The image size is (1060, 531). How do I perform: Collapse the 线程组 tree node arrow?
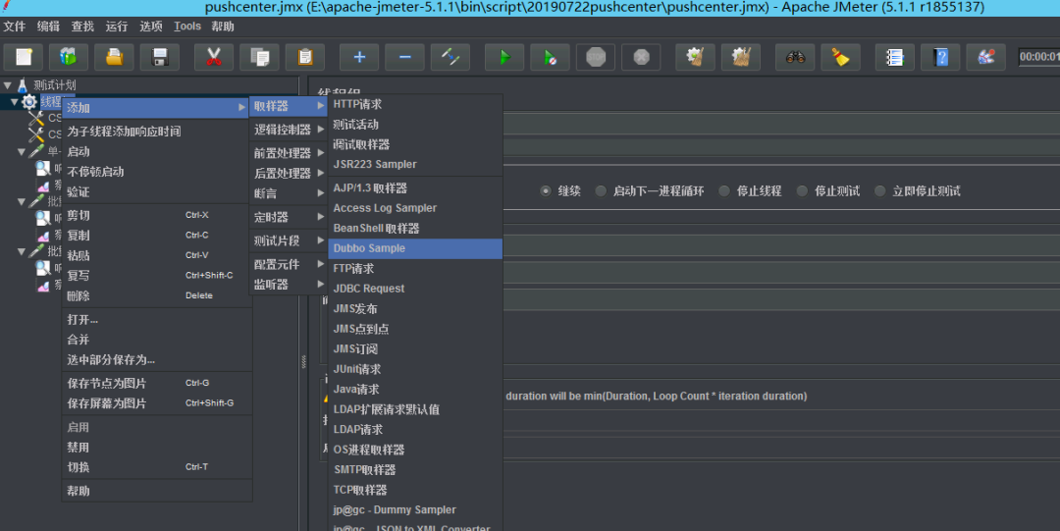pyautogui.click(x=14, y=102)
